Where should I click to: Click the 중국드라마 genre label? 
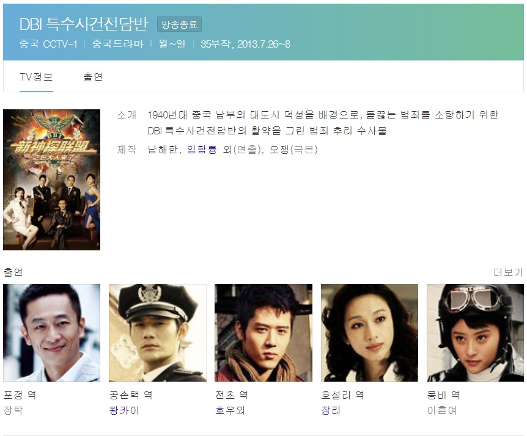(117, 44)
